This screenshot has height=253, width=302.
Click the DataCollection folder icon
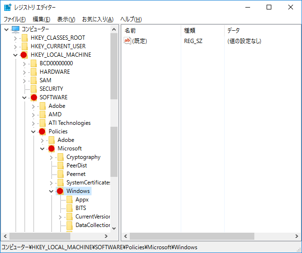pyautogui.click(x=69, y=225)
